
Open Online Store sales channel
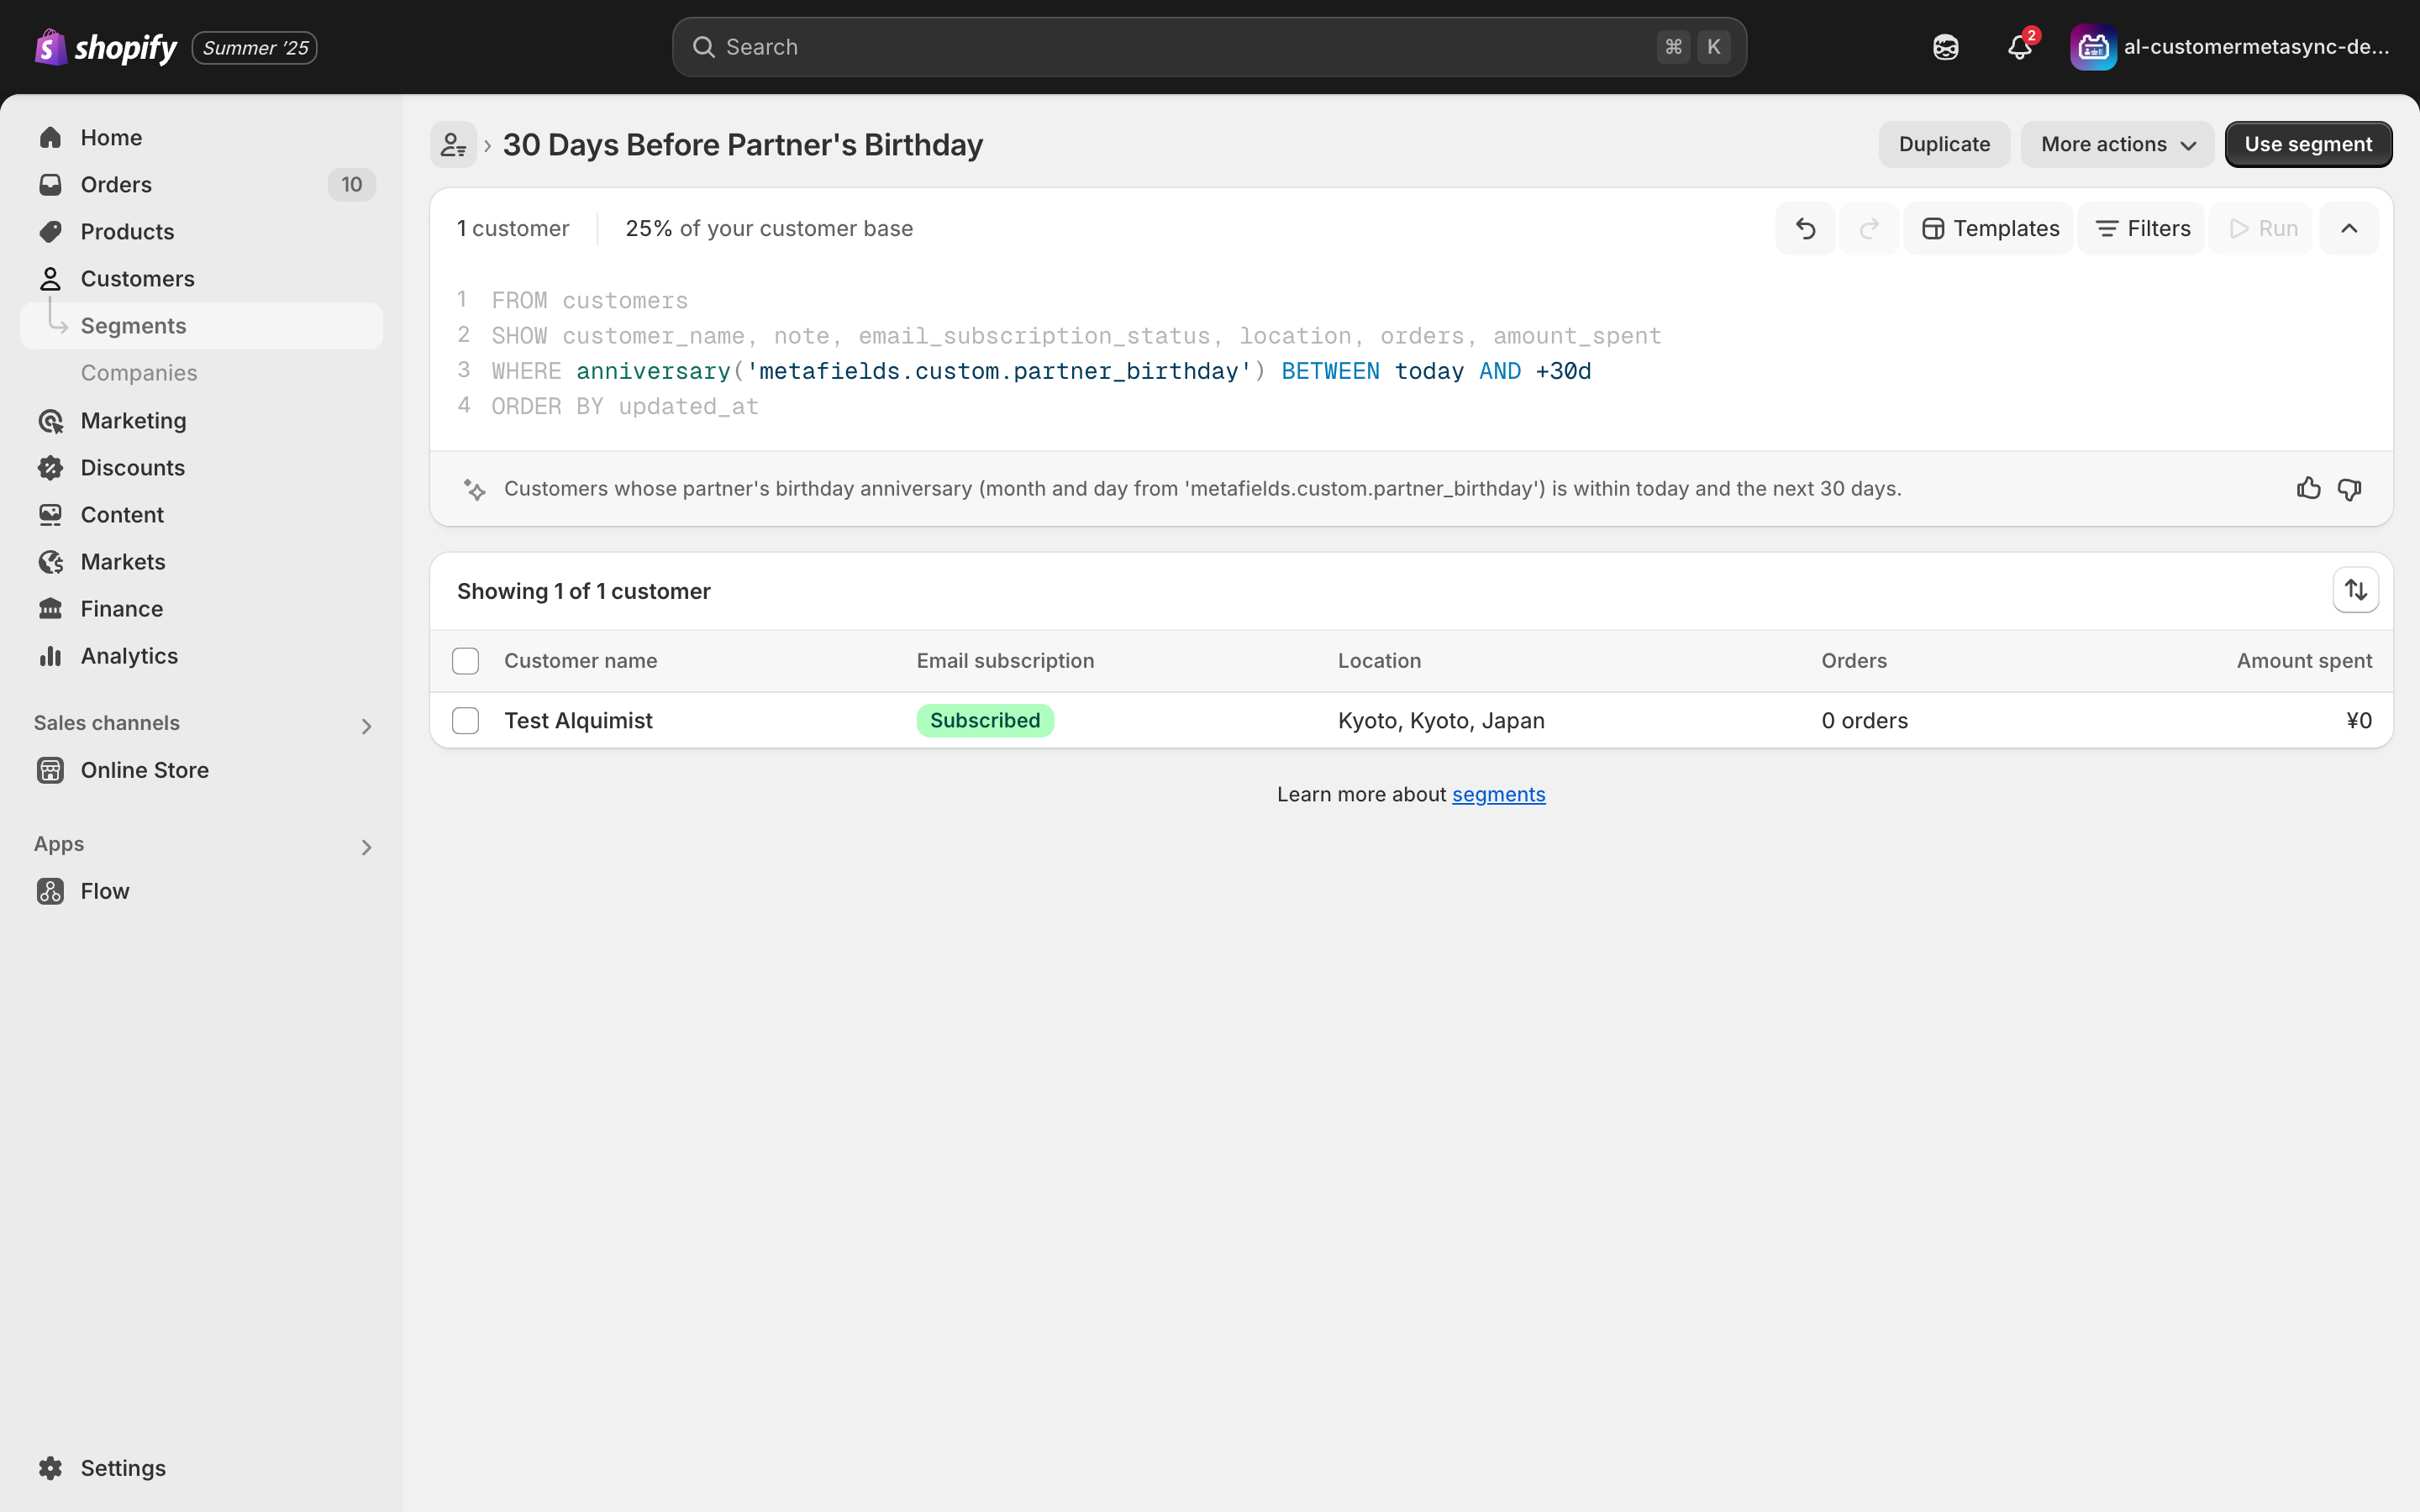[201, 770]
